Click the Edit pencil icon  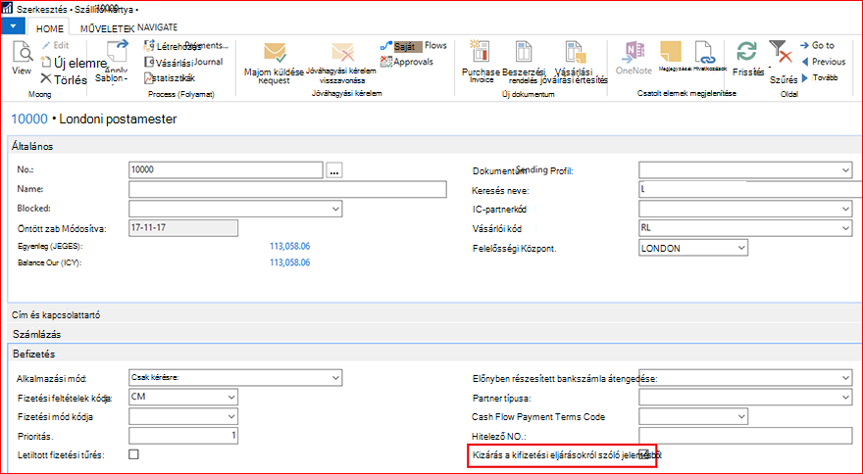pyautogui.click(x=46, y=46)
